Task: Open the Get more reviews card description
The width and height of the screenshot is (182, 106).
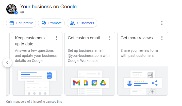Action: pos(139,53)
